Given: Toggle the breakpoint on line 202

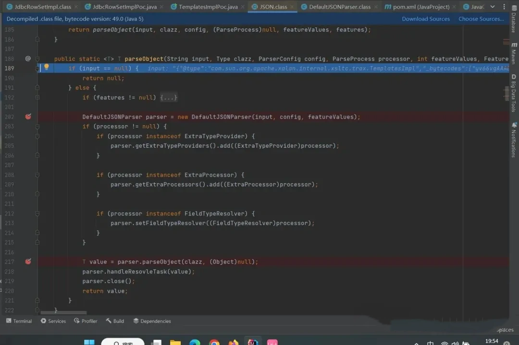Looking at the screenshot, I should (x=28, y=116).
